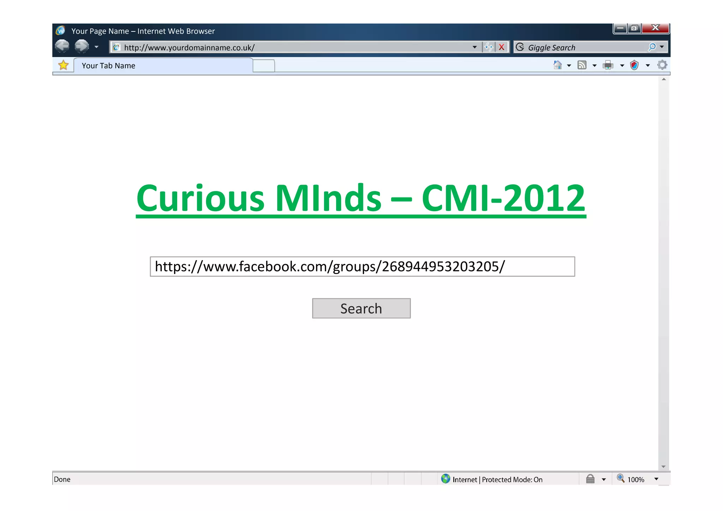The image size is (723, 511).
Task: Click the Facebook groups URL text field
Action: pos(362,267)
